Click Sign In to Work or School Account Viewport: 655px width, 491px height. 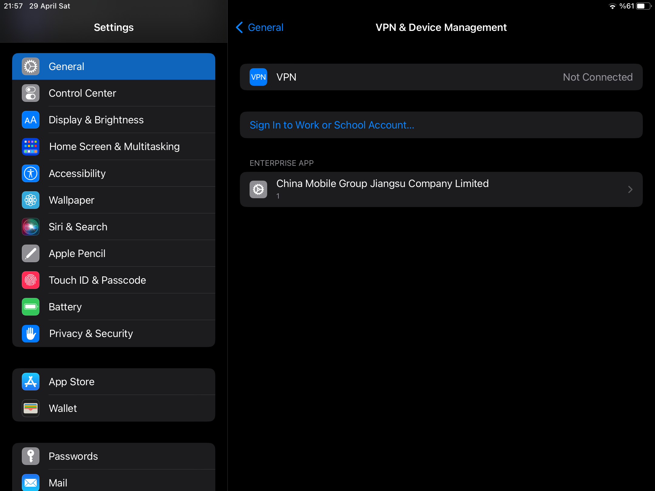click(x=332, y=125)
